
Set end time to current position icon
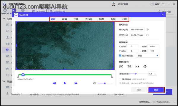tap(147, 35)
